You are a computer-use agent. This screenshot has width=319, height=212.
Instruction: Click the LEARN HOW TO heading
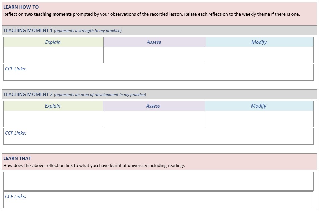21,7
